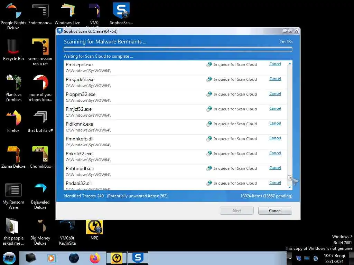Launch Firefox from the desktop
354x265 pixels.
pyautogui.click(x=13, y=121)
